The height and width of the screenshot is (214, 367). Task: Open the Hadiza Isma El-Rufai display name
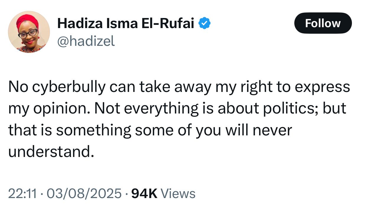point(126,24)
